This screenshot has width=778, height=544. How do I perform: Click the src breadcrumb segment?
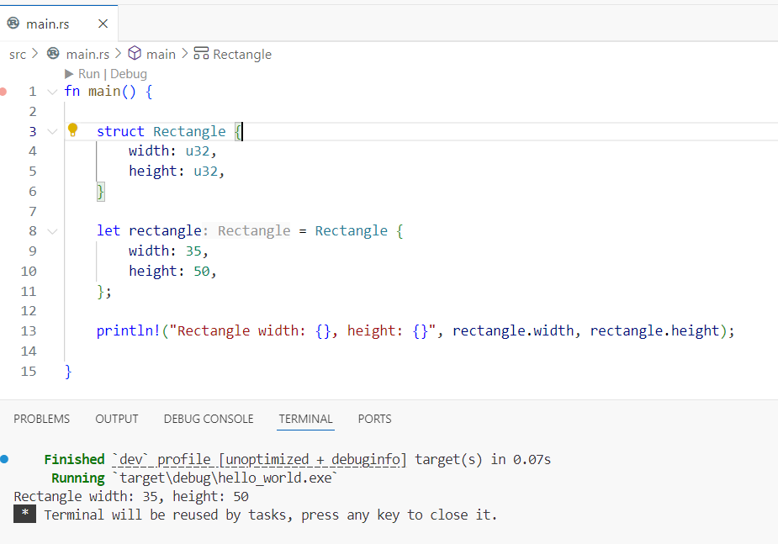pos(18,55)
